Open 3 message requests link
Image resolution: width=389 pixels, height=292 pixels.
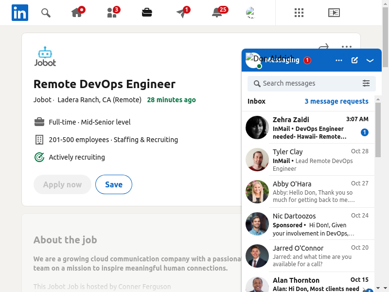336,101
